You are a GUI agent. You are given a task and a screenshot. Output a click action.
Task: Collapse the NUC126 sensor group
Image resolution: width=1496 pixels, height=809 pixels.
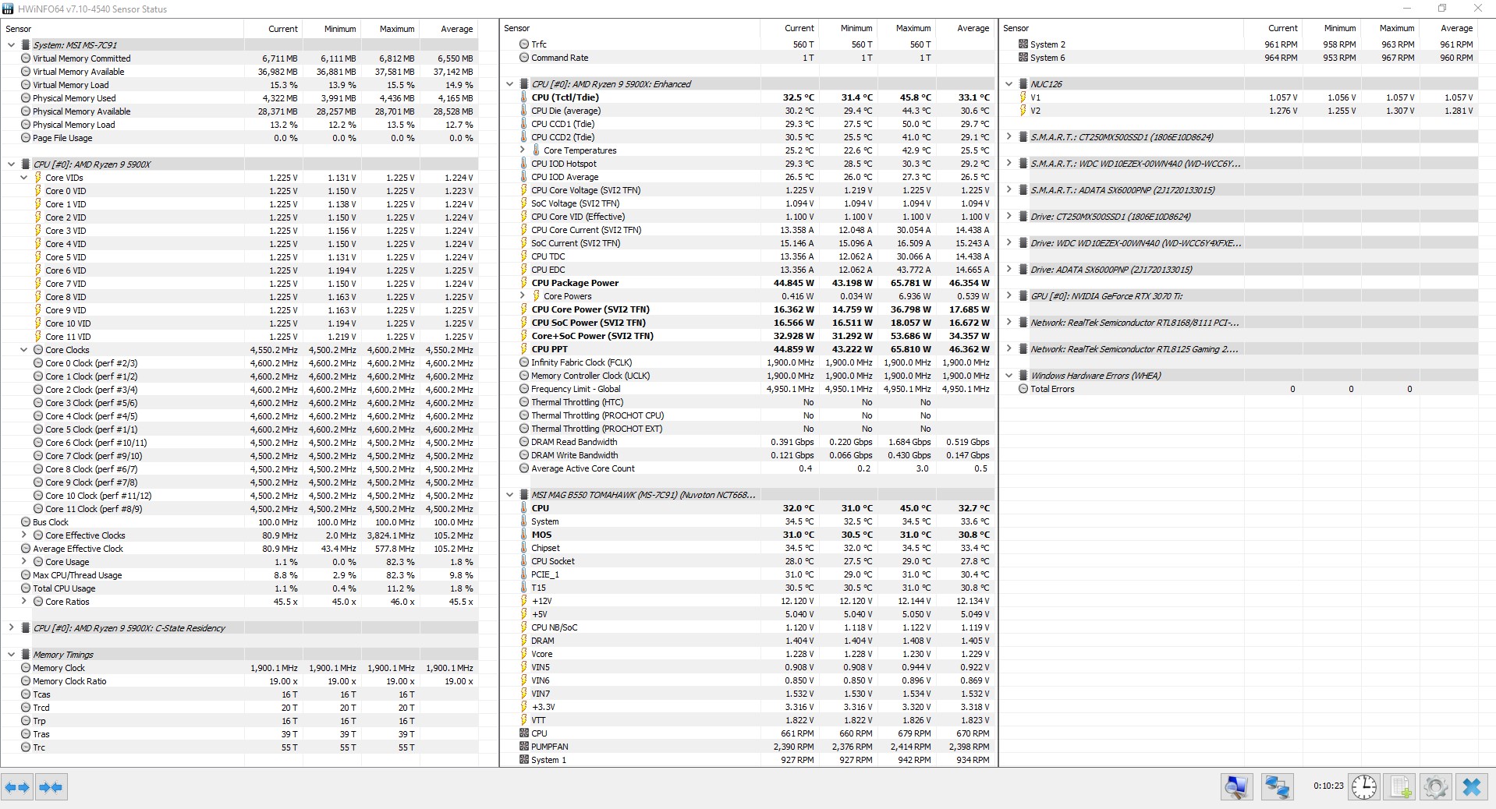tap(1009, 84)
